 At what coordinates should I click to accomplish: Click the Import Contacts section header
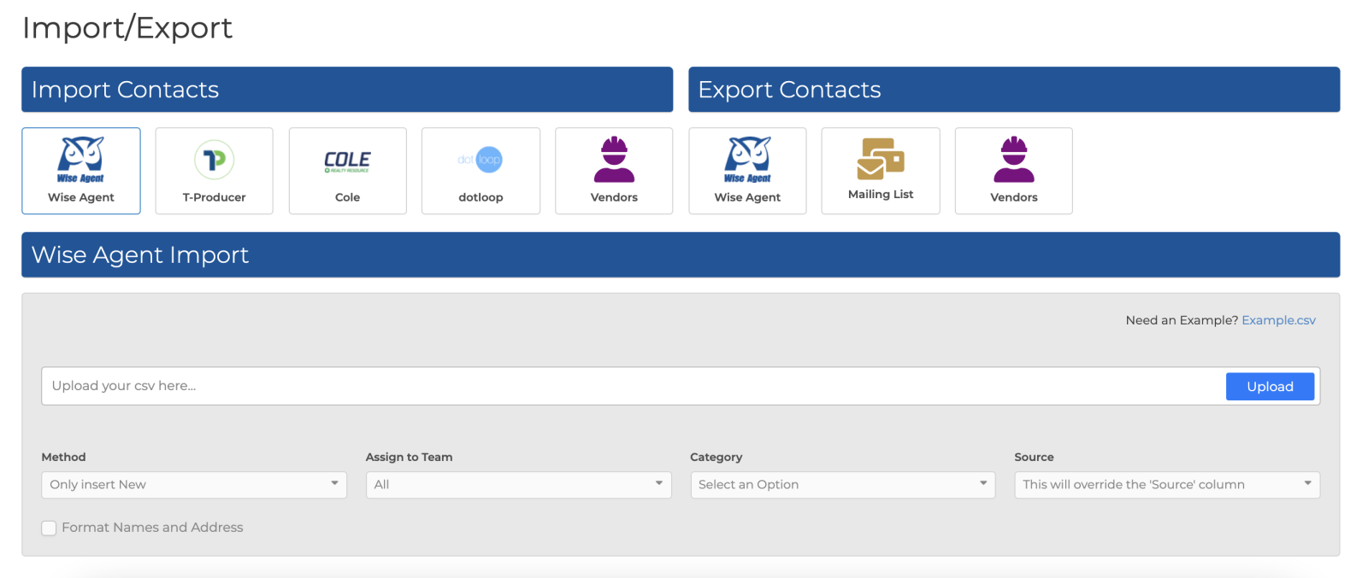click(x=347, y=90)
